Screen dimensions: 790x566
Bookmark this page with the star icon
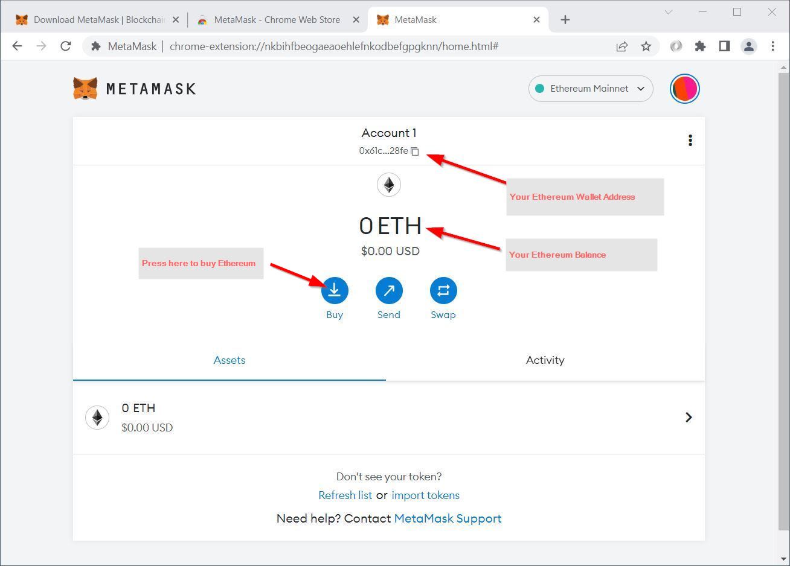tap(646, 46)
